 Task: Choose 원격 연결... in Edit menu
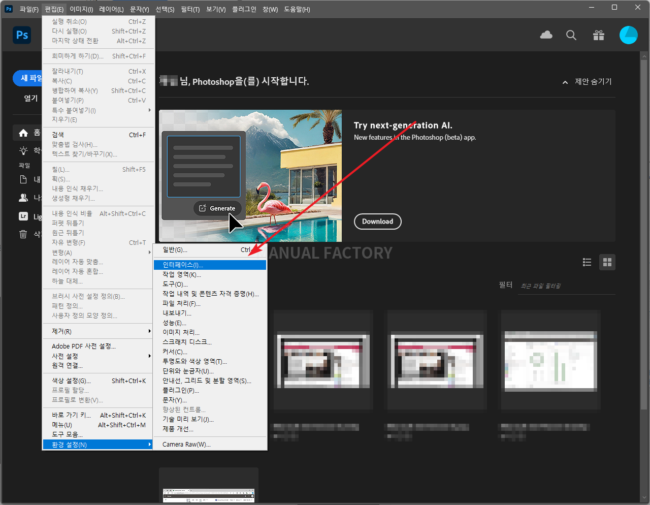click(x=98, y=365)
